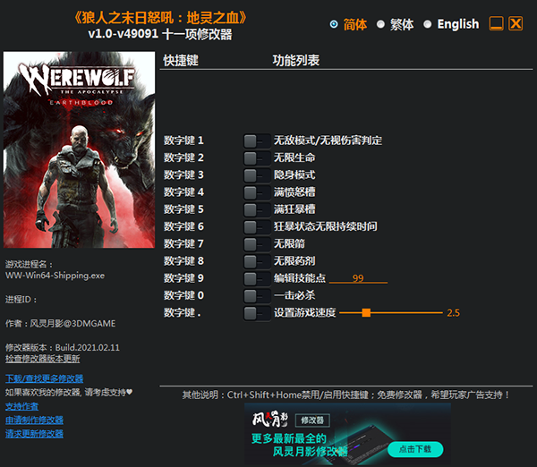Click 修改器 badge in the ad banner
The height and width of the screenshot is (467, 537).
coord(312,420)
